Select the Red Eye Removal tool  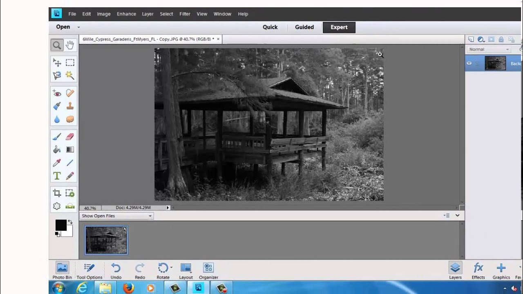point(57,93)
